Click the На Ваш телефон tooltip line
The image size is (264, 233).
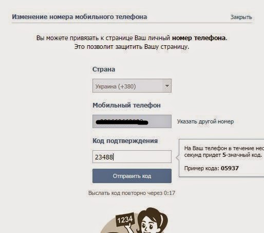(224, 148)
